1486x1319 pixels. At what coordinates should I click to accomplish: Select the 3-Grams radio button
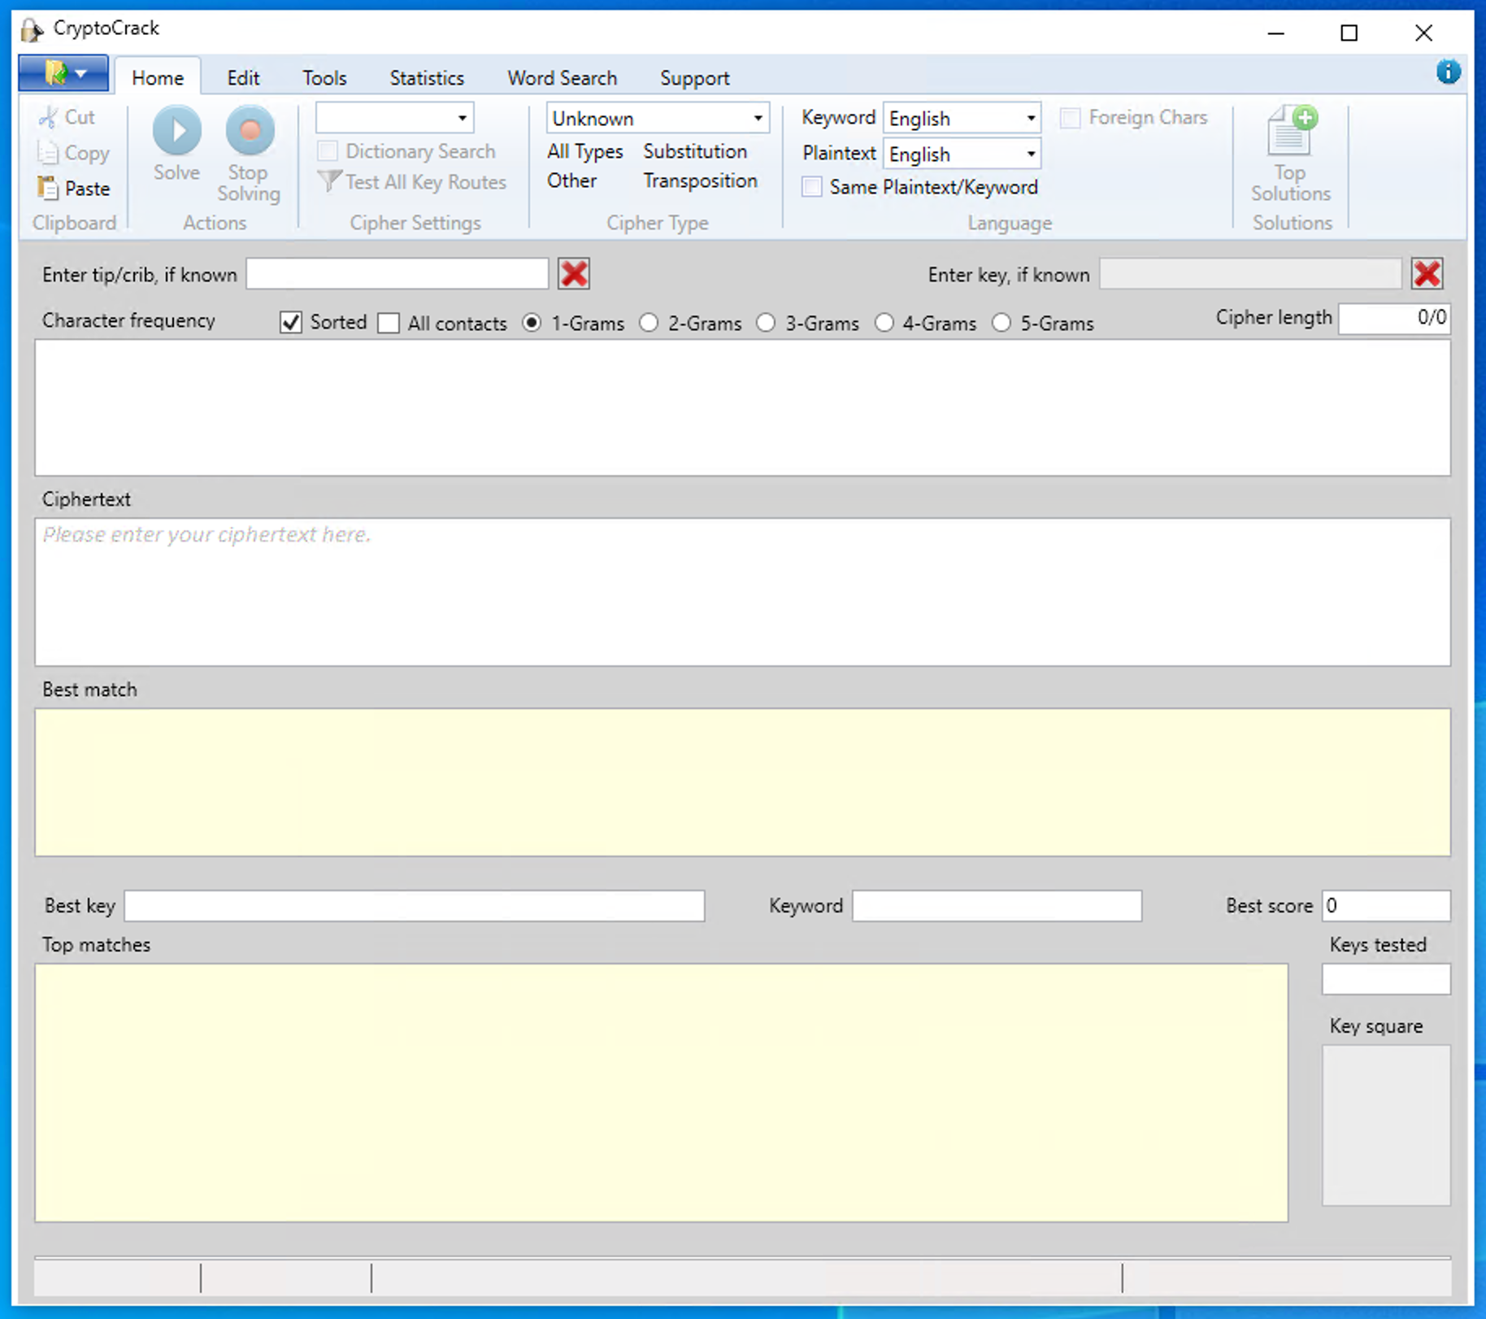tap(766, 323)
